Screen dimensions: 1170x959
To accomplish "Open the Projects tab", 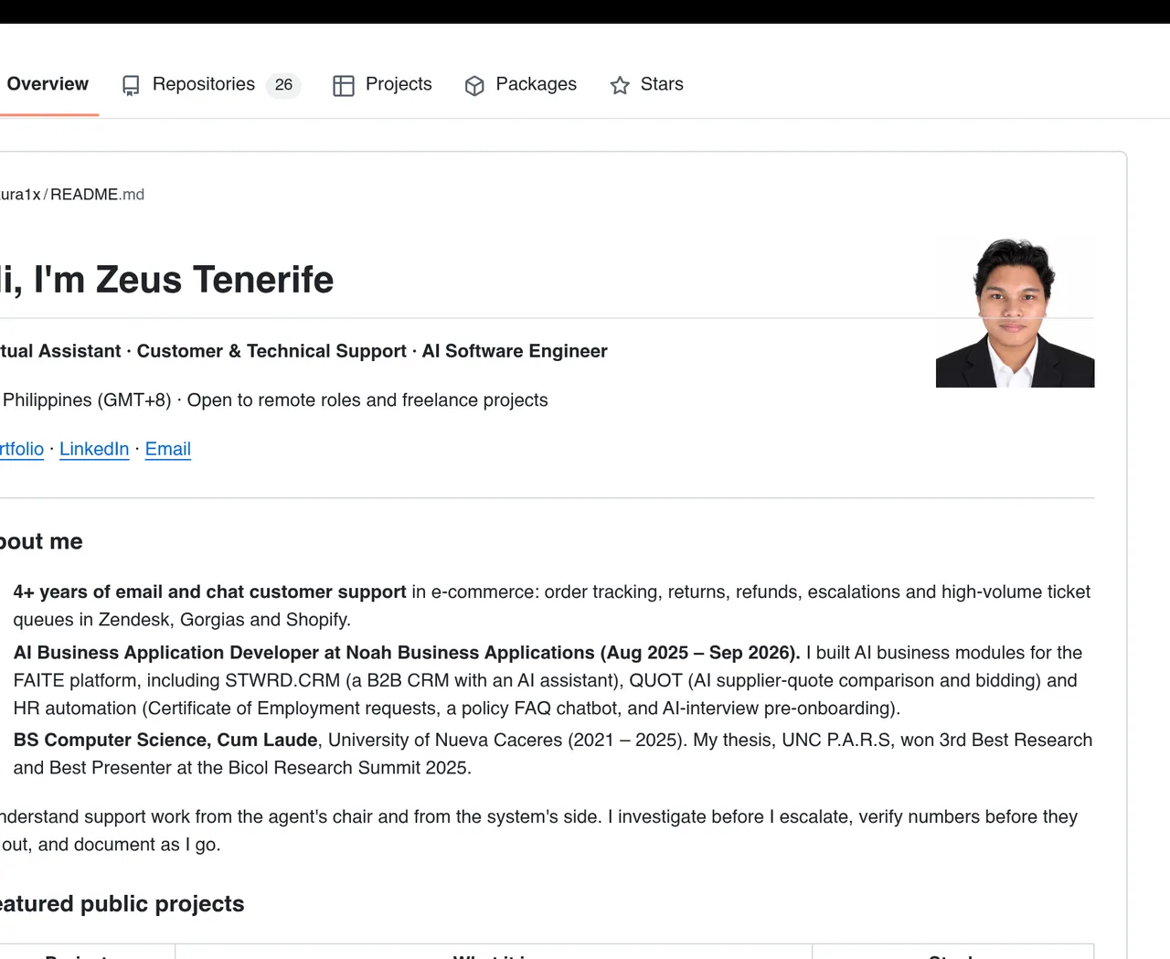I will pos(383,84).
